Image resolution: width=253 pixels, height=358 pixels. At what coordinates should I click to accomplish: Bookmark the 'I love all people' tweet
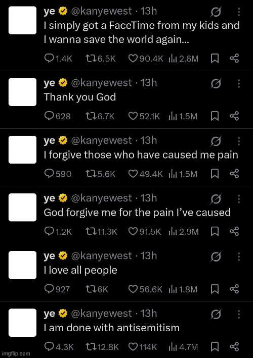tap(215, 289)
